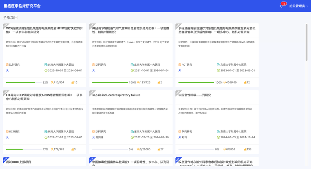Image resolution: width=311 pixels, height=169 pixels.
Task: Click the user icon beside 谢剑锋
Action: (94, 137)
